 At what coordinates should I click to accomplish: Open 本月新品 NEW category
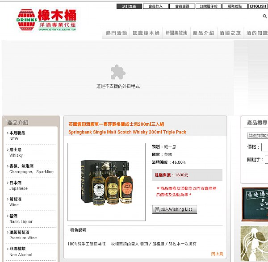[x=17, y=136]
